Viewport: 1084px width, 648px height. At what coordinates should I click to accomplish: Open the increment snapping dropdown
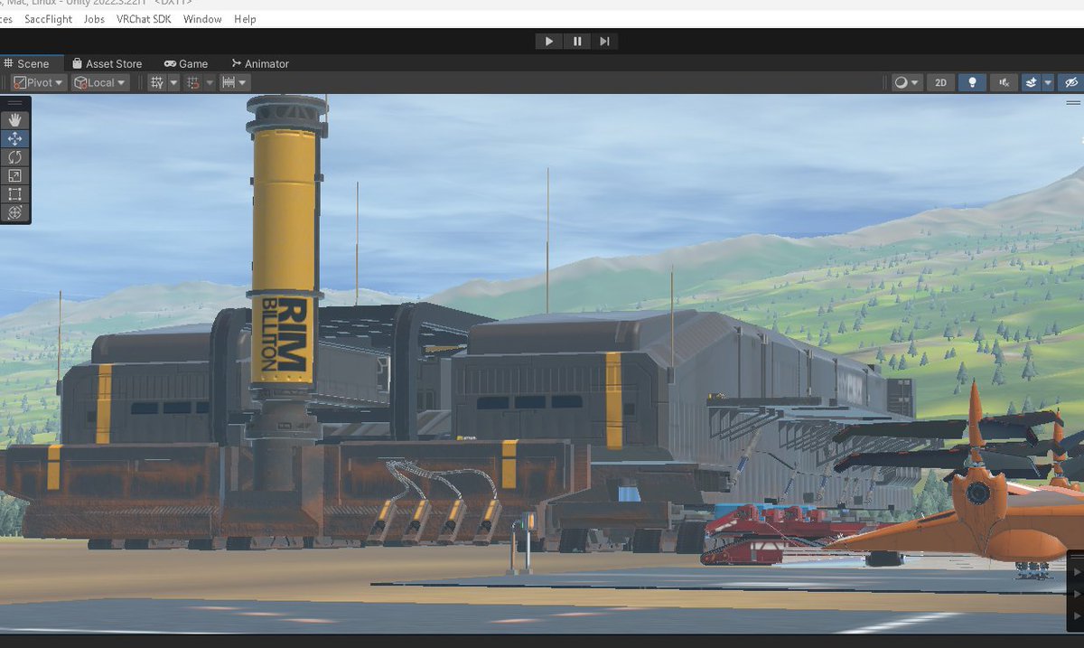(234, 82)
